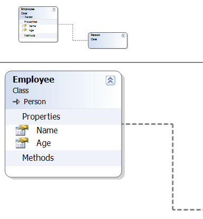Click the Properties section header in large Employee
Viewport: 203px width, 219px height.
click(63, 117)
